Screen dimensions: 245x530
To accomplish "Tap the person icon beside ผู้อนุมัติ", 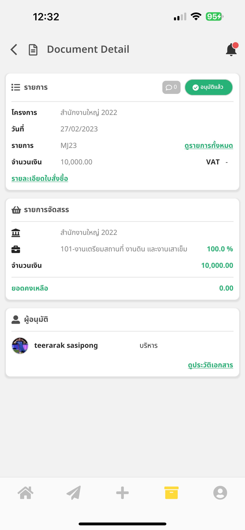I will click(x=16, y=319).
